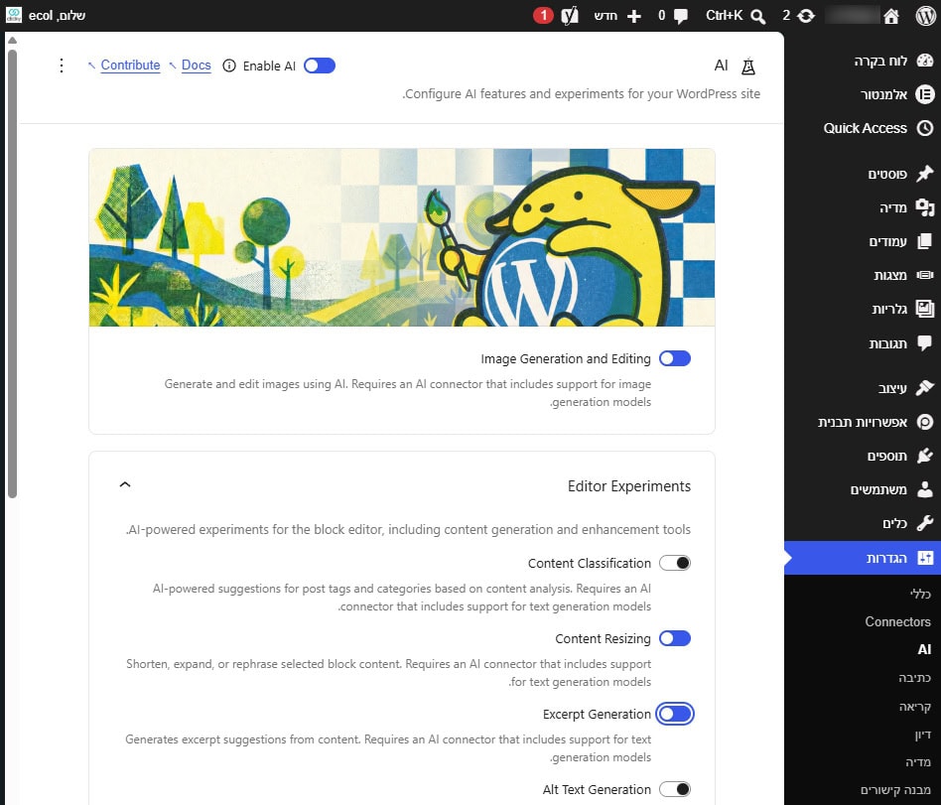Open the Contribute link

pos(130,65)
